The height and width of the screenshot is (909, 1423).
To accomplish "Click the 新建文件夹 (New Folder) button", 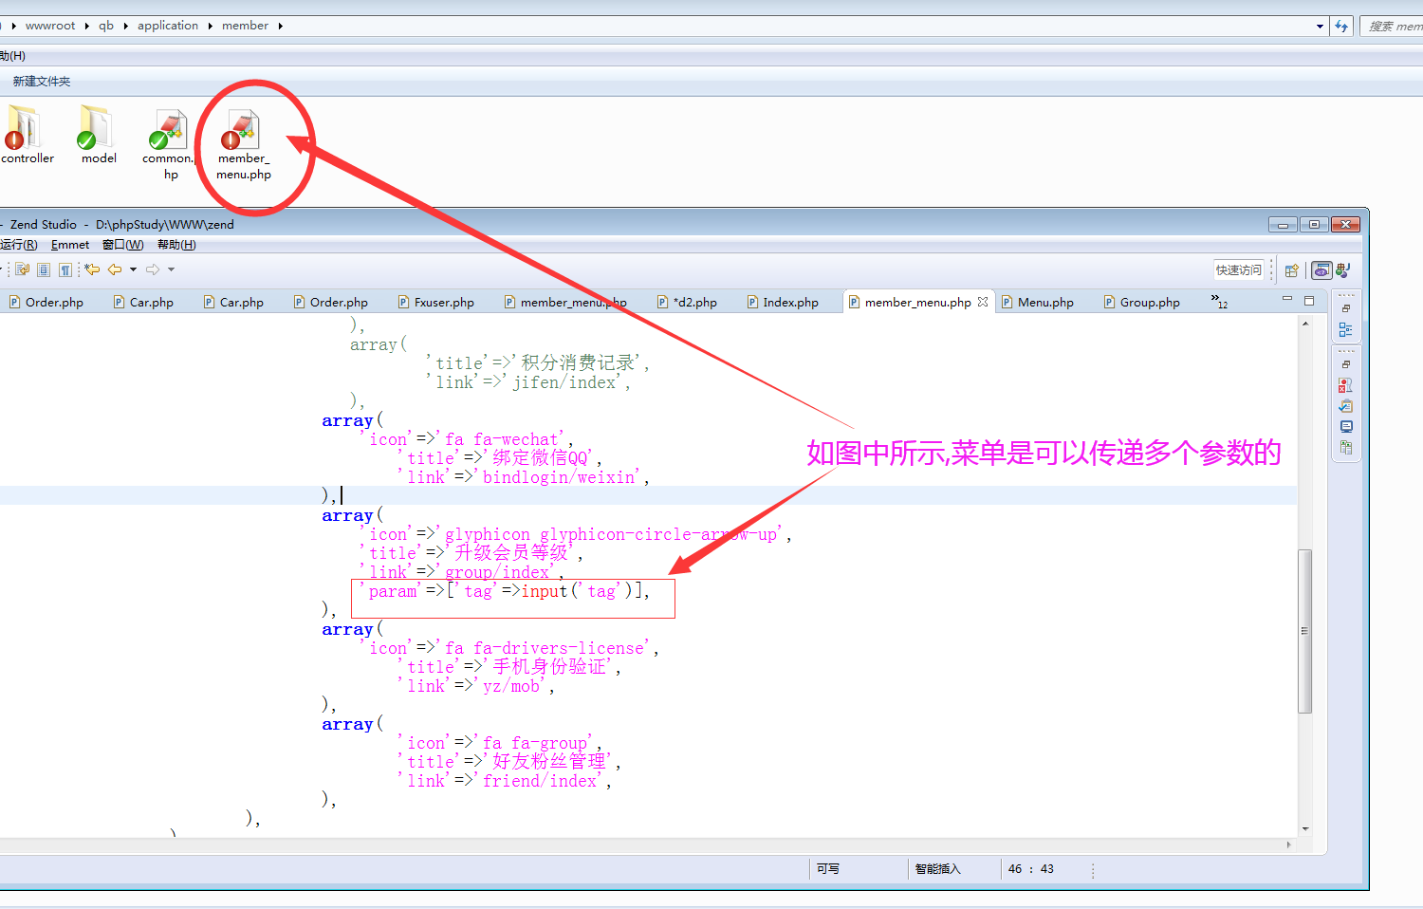I will [42, 82].
